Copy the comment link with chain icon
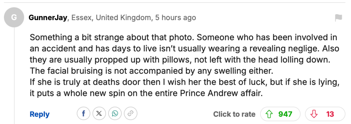The width and height of the screenshot is (351, 124). (131, 114)
